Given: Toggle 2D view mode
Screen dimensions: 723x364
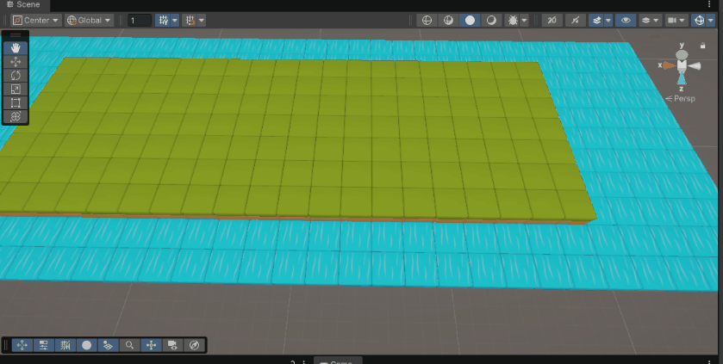Looking at the screenshot, I should [x=551, y=20].
